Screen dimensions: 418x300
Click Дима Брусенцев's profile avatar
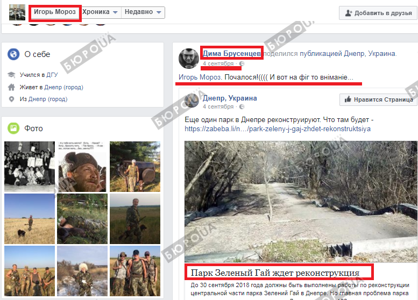189,58
